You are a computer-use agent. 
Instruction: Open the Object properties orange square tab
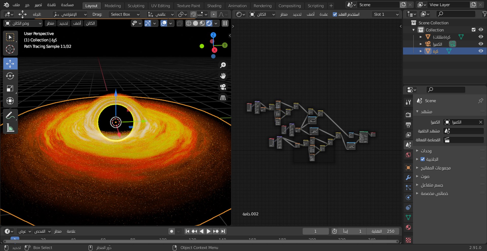click(x=408, y=168)
